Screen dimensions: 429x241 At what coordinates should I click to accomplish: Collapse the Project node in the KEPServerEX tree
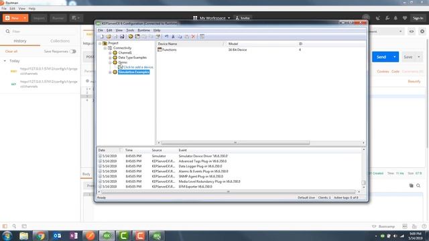100,44
